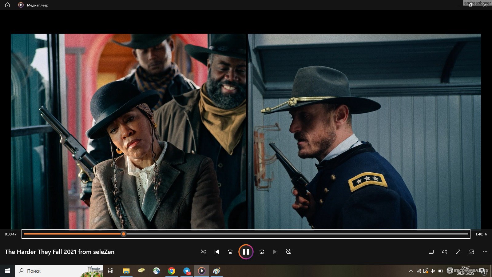
Task: Open Google Chrome from the taskbar
Action: point(172,271)
